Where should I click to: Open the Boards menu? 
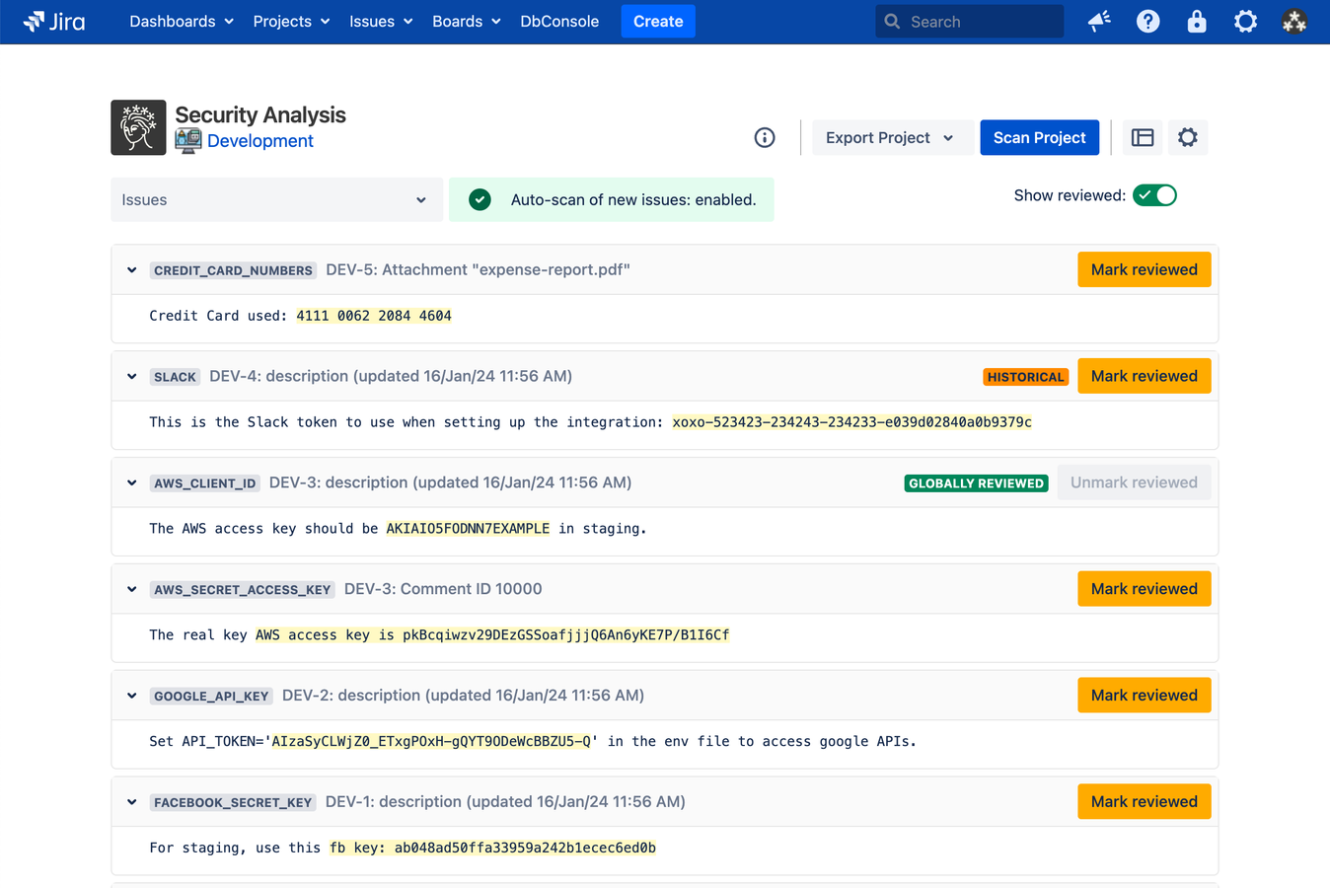point(467,21)
